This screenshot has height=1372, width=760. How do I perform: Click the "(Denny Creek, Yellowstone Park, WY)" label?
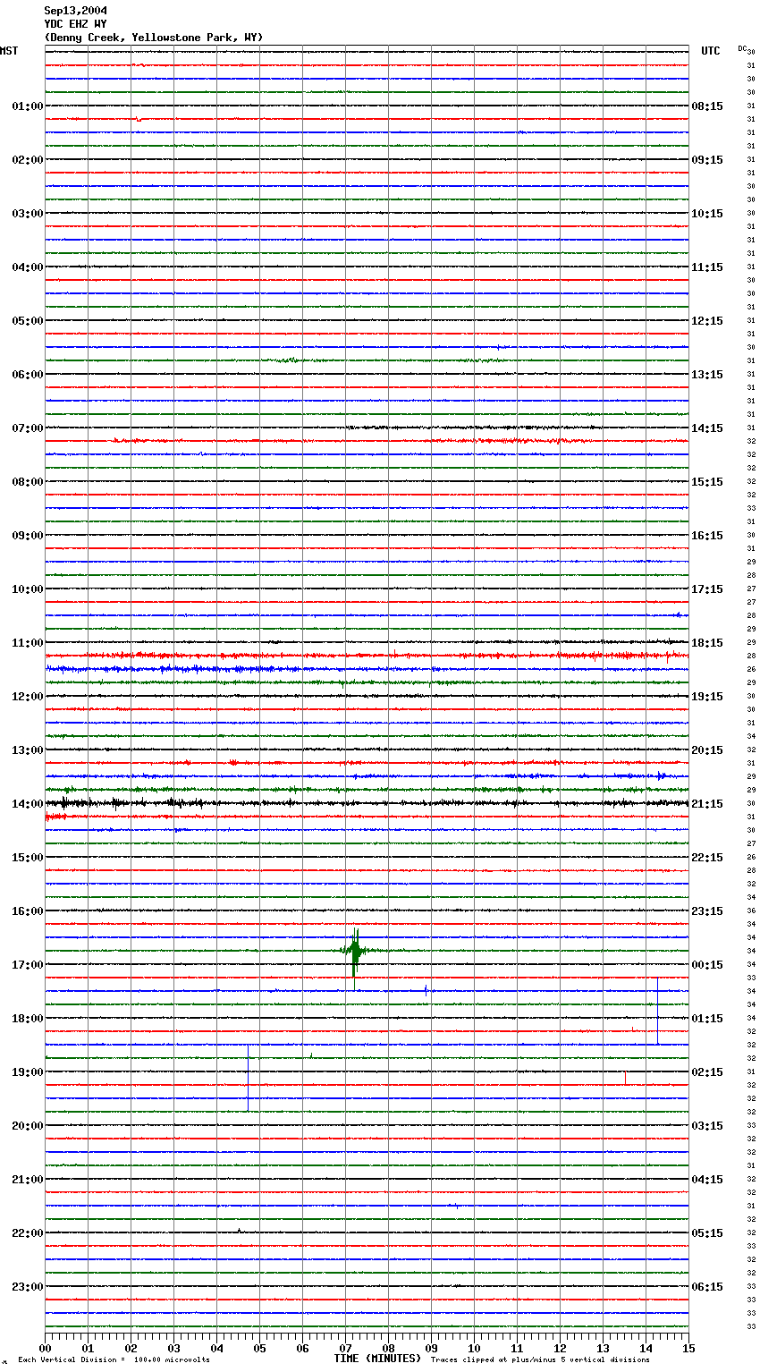[x=154, y=38]
